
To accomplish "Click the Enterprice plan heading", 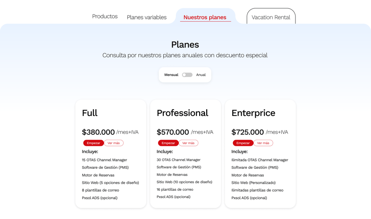I will pyautogui.click(x=253, y=113).
